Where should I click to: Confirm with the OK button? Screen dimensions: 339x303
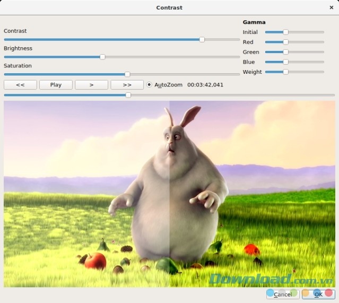pyautogui.click(x=317, y=294)
